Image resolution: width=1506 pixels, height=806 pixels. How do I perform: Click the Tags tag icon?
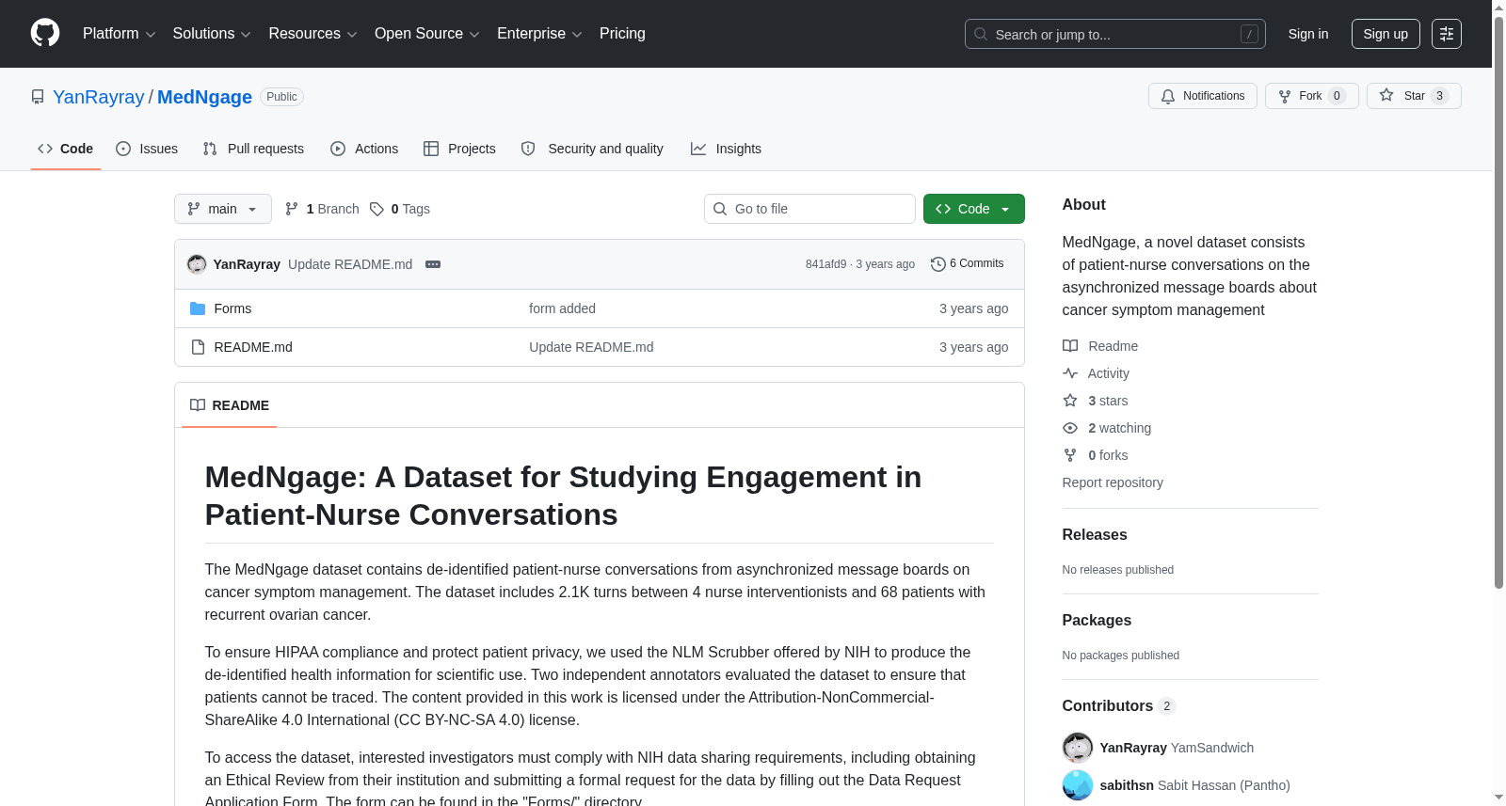coord(376,209)
